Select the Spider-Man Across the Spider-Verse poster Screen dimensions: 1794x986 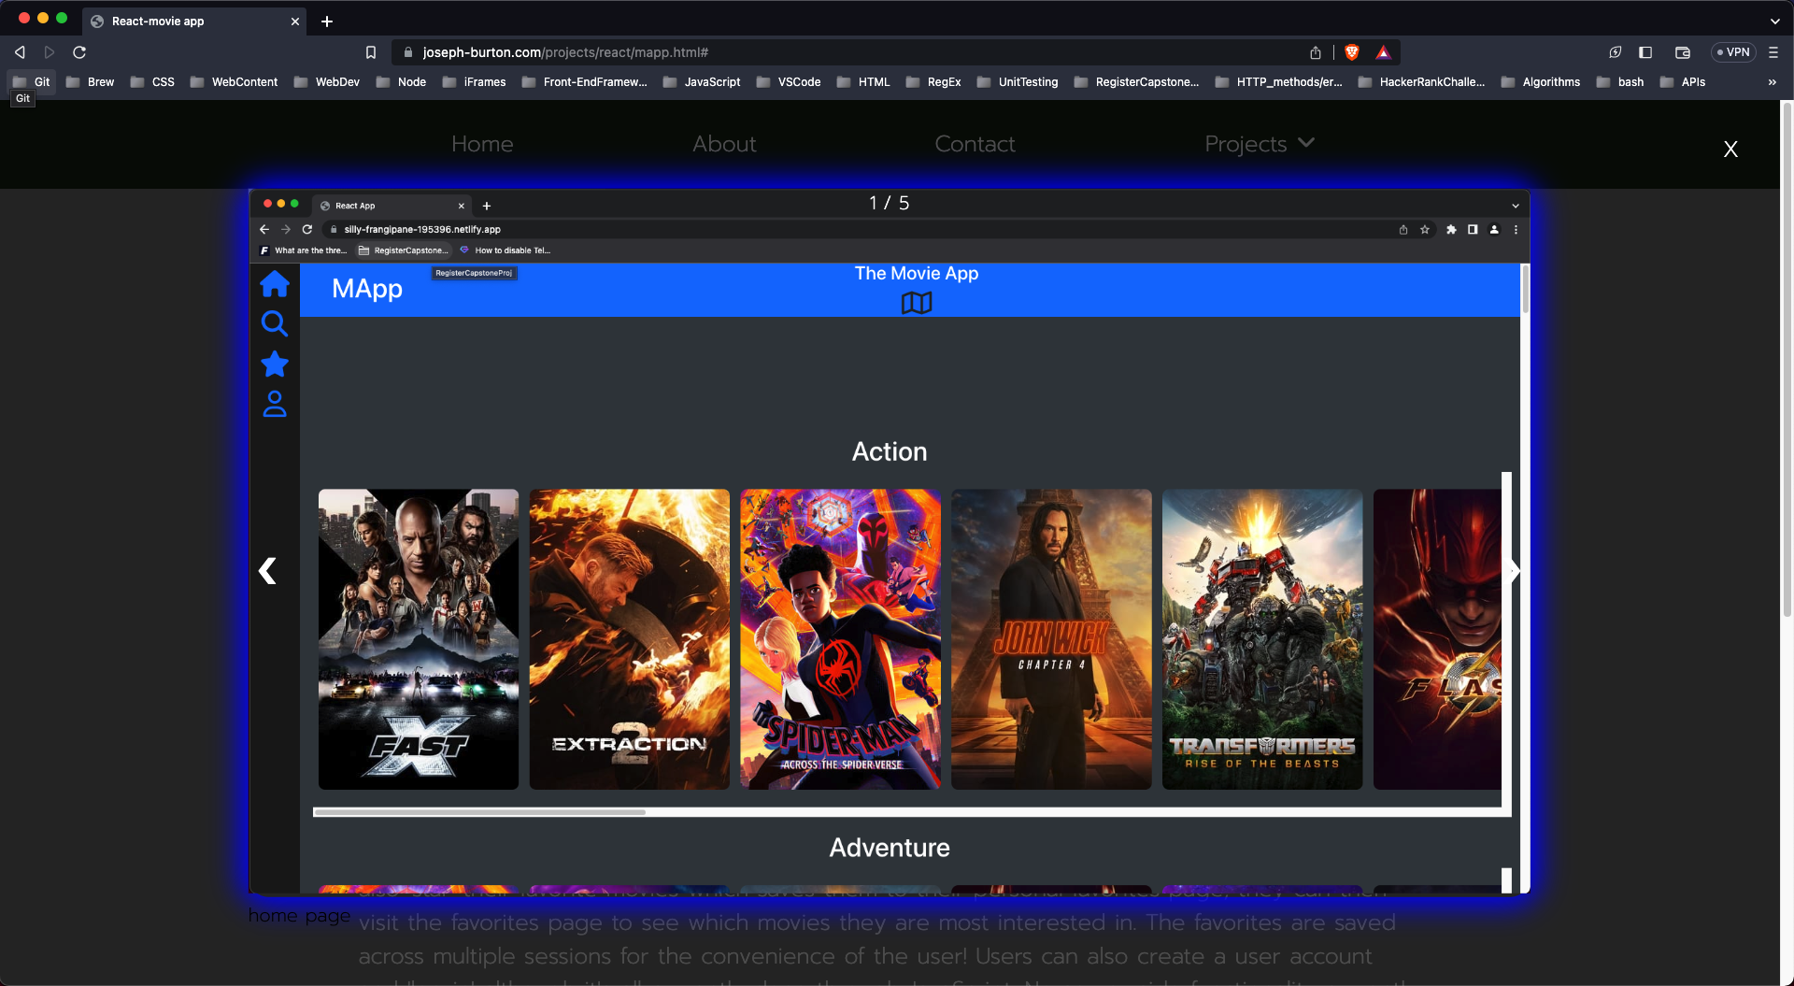pos(841,639)
